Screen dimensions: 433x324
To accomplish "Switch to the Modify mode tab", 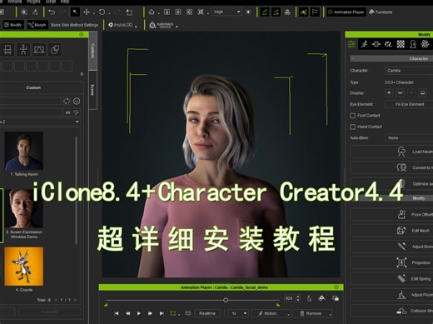I will point(12,25).
